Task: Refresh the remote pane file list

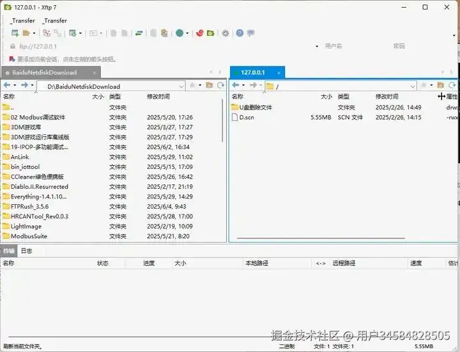Action: (x=452, y=85)
